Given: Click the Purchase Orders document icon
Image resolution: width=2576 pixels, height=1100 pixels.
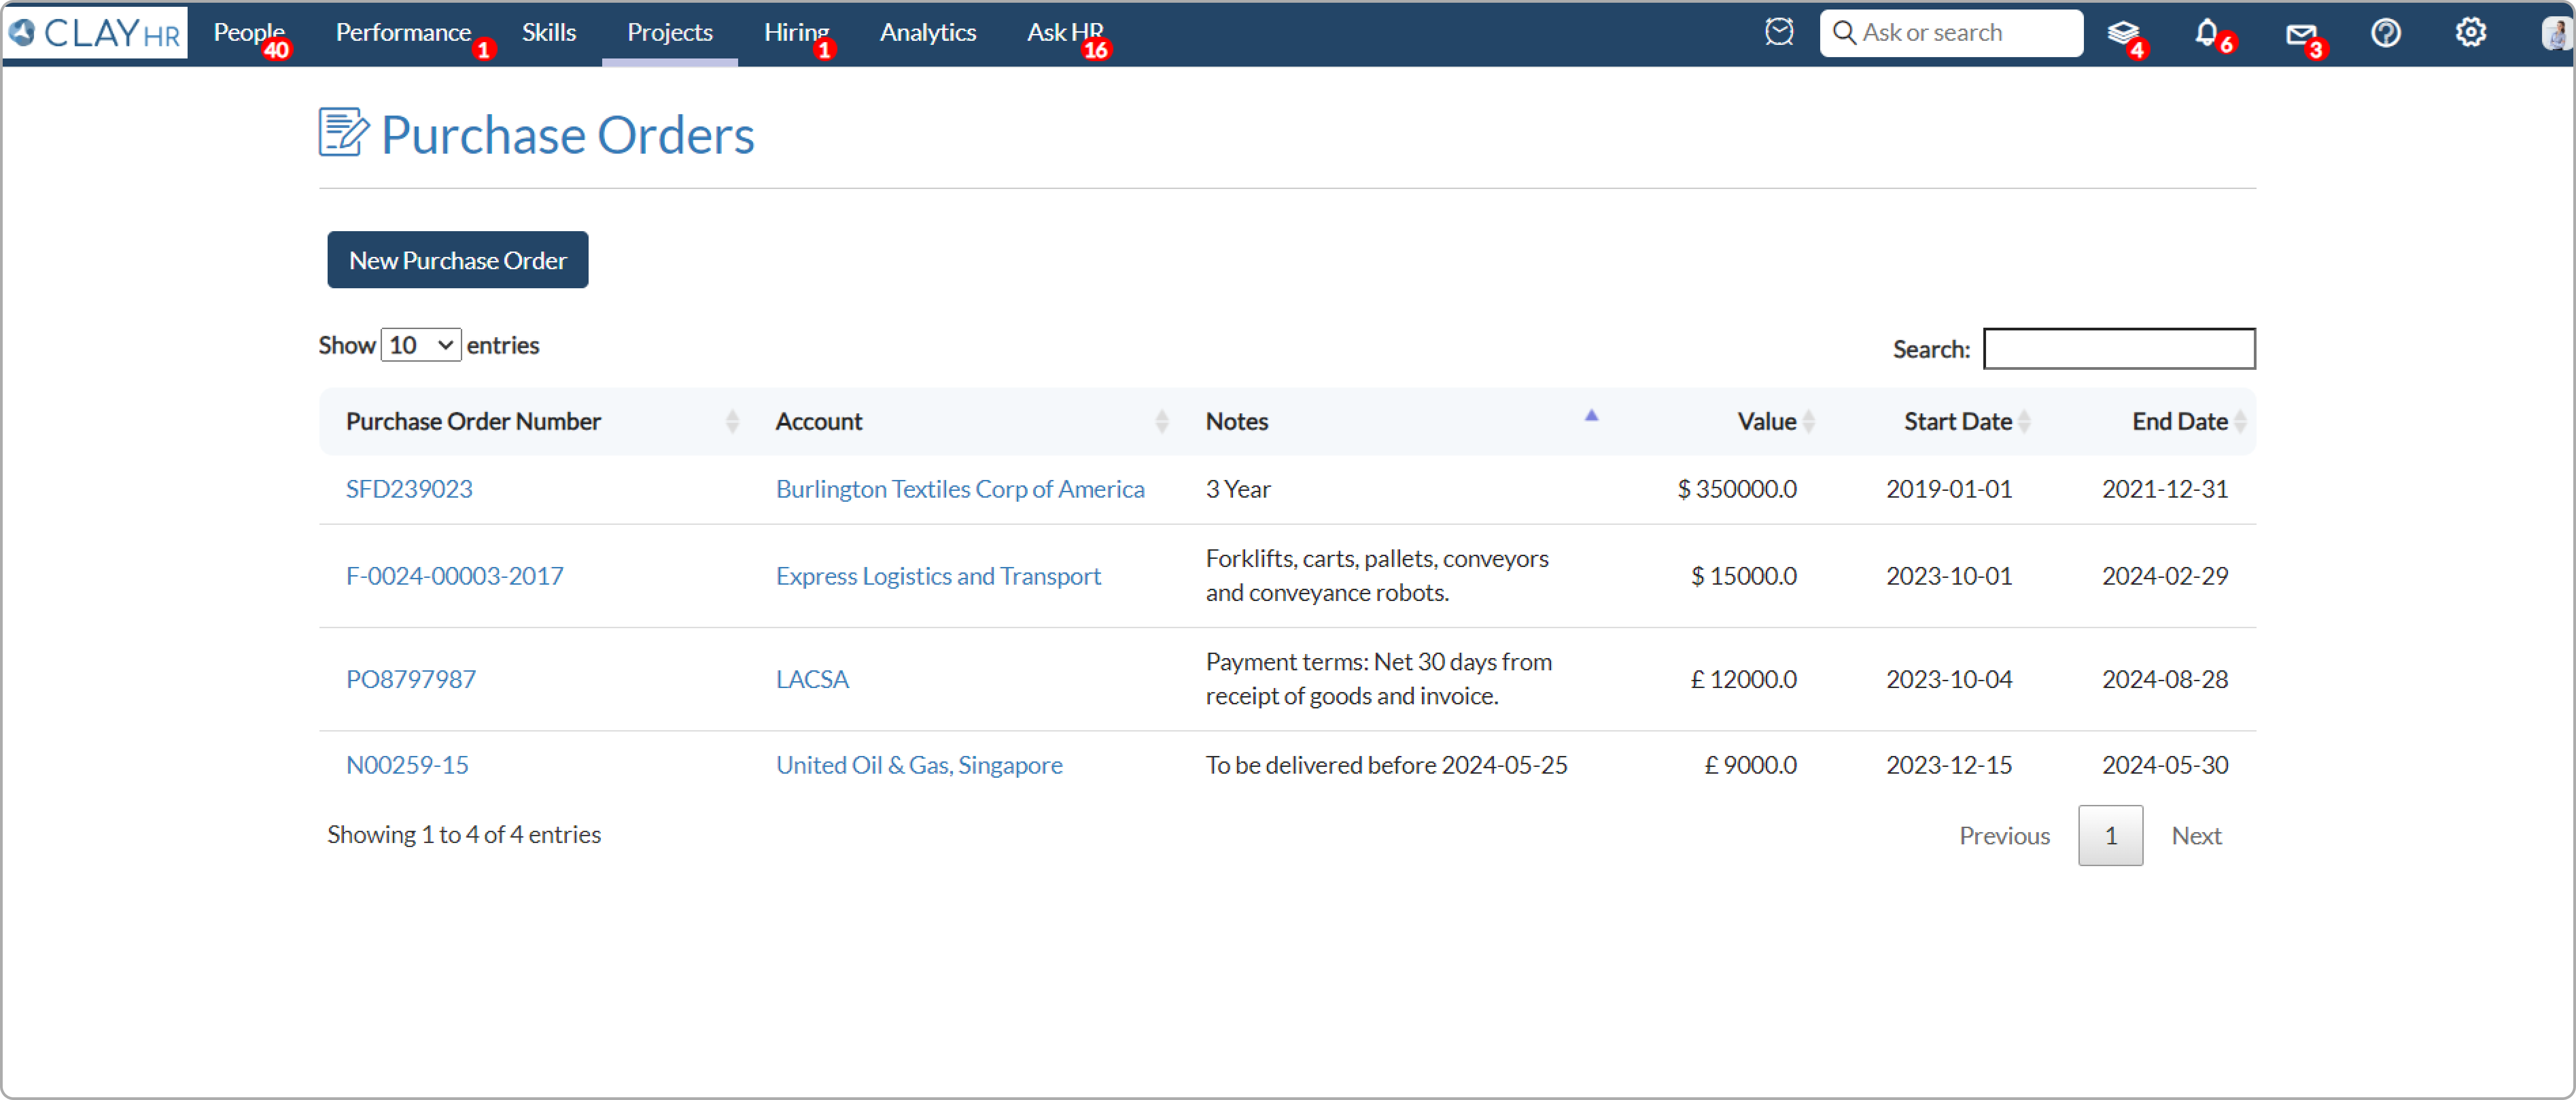Looking at the screenshot, I should (x=343, y=132).
